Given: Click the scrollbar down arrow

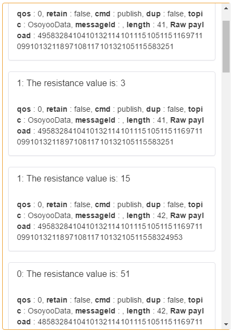Looking at the screenshot, I should coord(226,324).
